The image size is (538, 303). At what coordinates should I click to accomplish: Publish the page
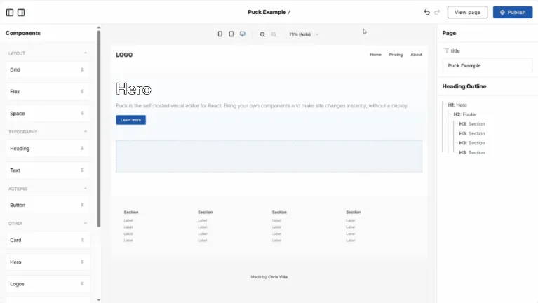pyautogui.click(x=512, y=12)
